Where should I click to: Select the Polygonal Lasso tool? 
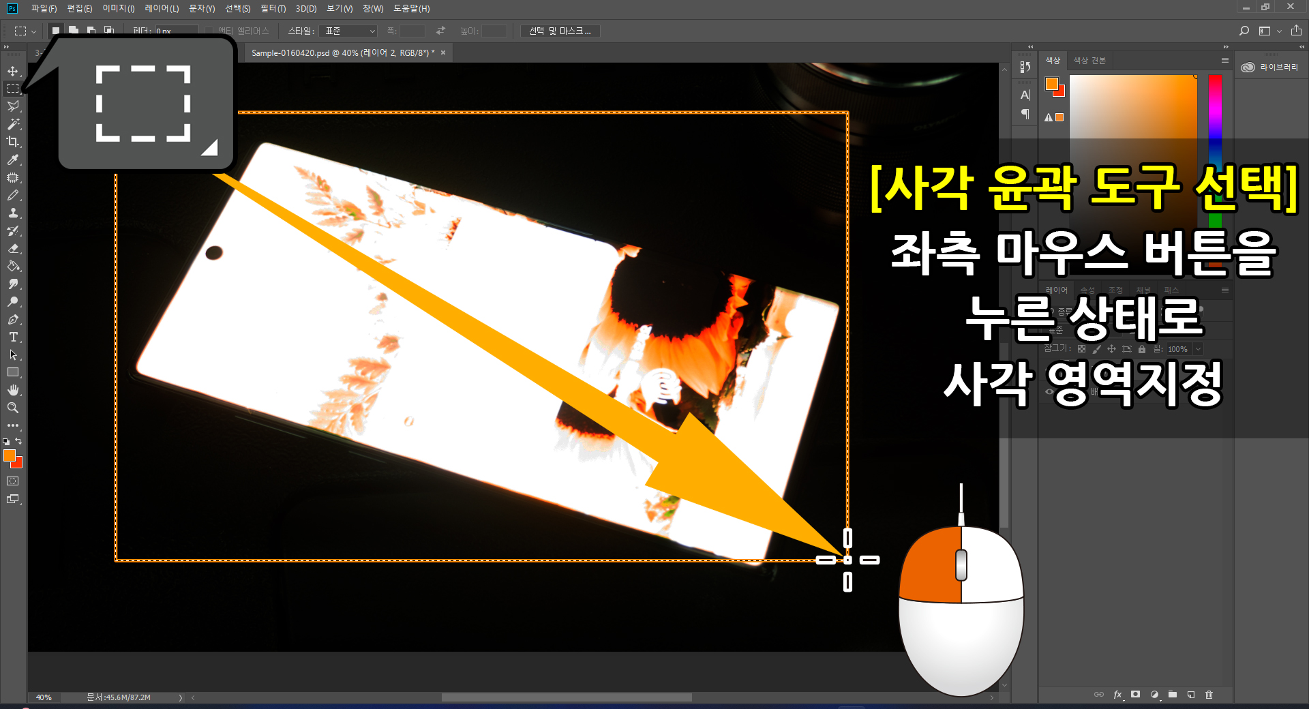pyautogui.click(x=13, y=106)
